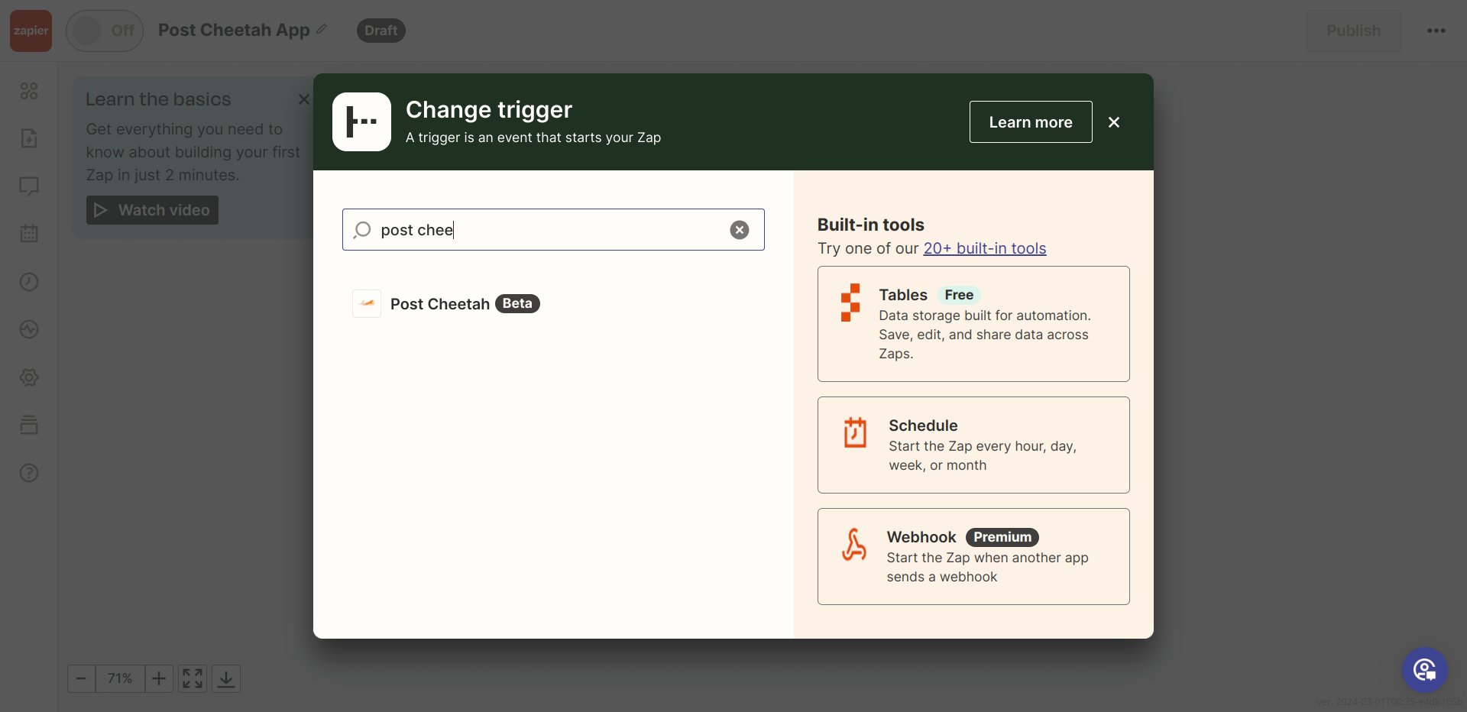Click the Publish button
1467x712 pixels.
click(x=1353, y=31)
